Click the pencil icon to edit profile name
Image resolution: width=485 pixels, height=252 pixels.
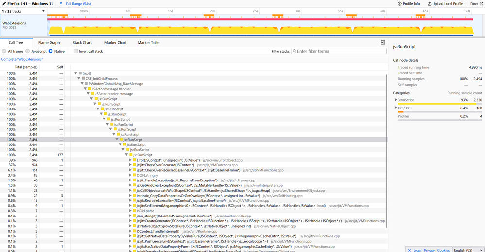(4, 3)
